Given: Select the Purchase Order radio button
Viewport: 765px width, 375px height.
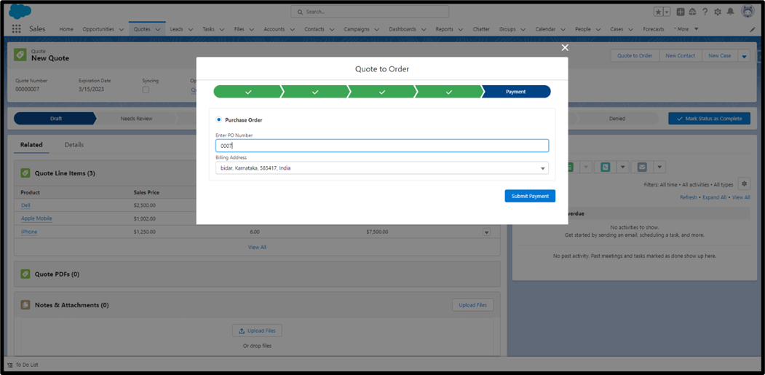Looking at the screenshot, I should point(219,119).
